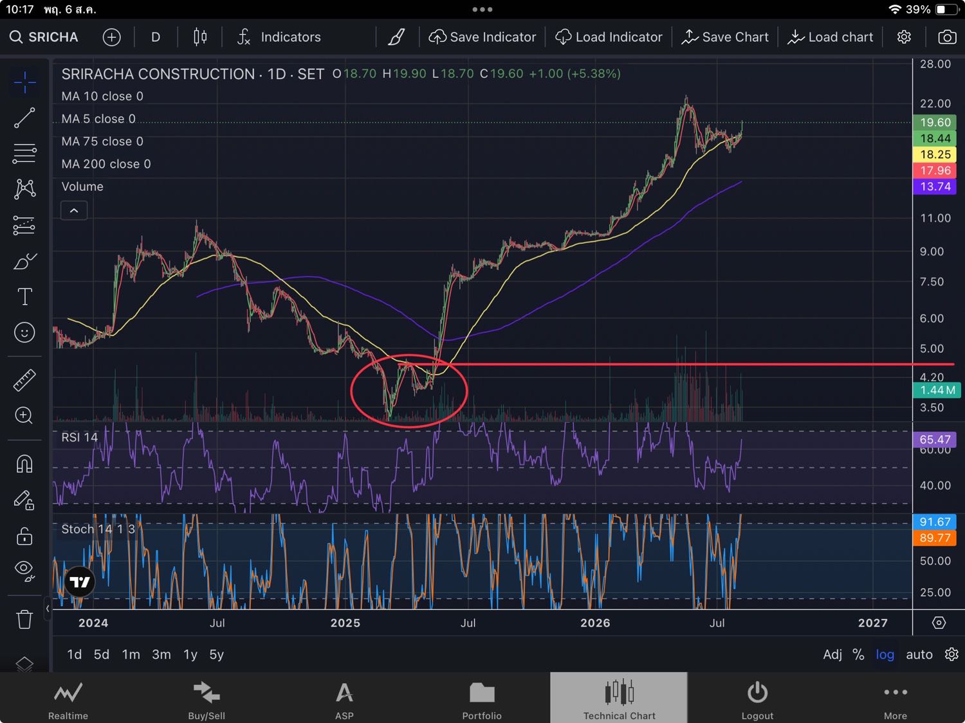
Task: Toggle Adj price adjustment
Action: pyautogui.click(x=832, y=654)
